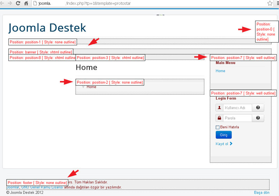Click the Home breadcrumb item
The width and height of the screenshot is (279, 196).
coord(91,87)
